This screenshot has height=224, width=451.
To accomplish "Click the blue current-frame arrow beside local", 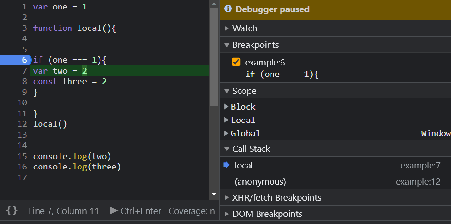I will click(x=226, y=165).
